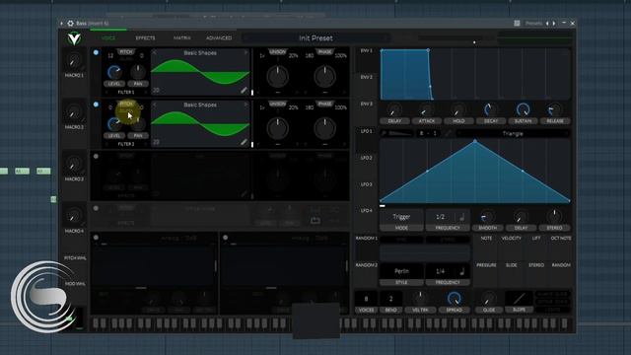631x355 pixels.
Task: Click the grid icon left of Presets
Action: pos(517,24)
